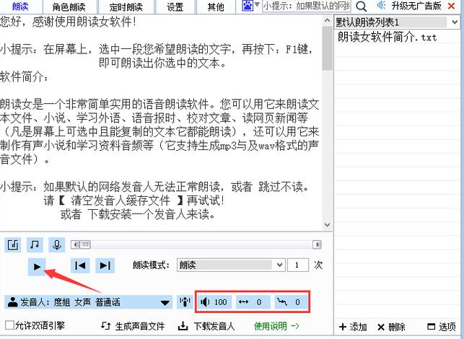Click the microphone record icon

[x=56, y=245]
